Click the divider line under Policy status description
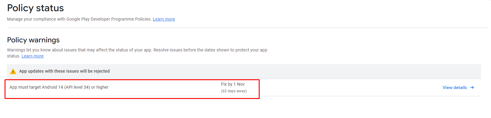491x118 pixels. (x=247, y=28)
